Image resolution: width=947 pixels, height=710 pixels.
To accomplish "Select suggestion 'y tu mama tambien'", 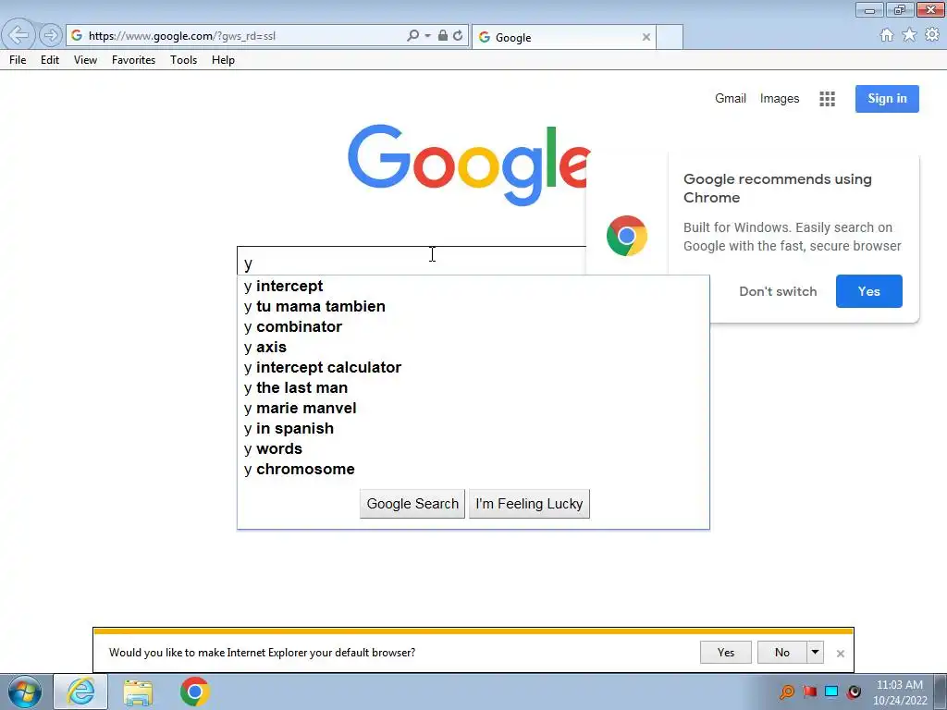I will click(x=473, y=306).
